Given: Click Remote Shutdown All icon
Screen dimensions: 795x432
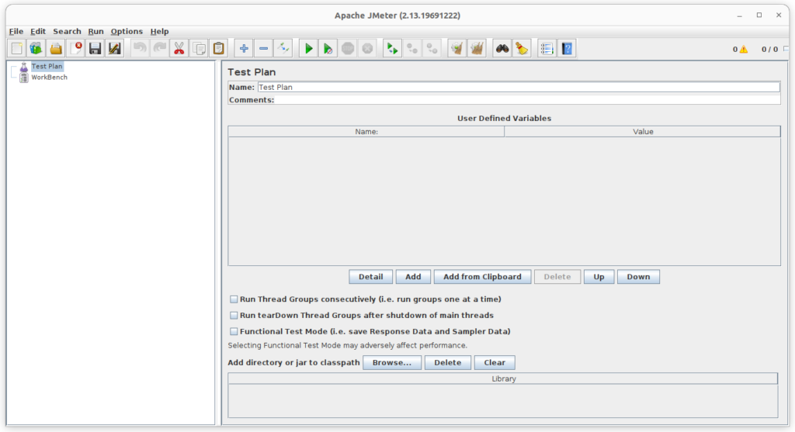Looking at the screenshot, I should point(432,49).
